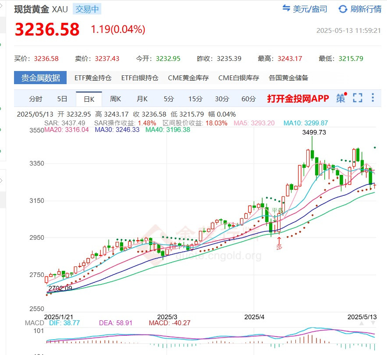Select the 15分 minute interval
This screenshot has width=387, height=355.
[x=195, y=99]
